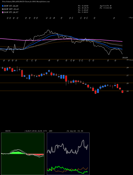Click the 'Pre H: 23.19' high value
133x175 pixels.
point(83,8)
